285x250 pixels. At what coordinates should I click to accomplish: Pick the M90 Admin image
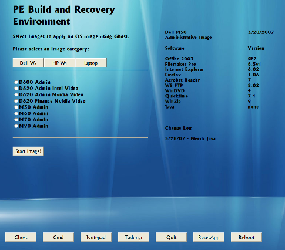[16, 126]
